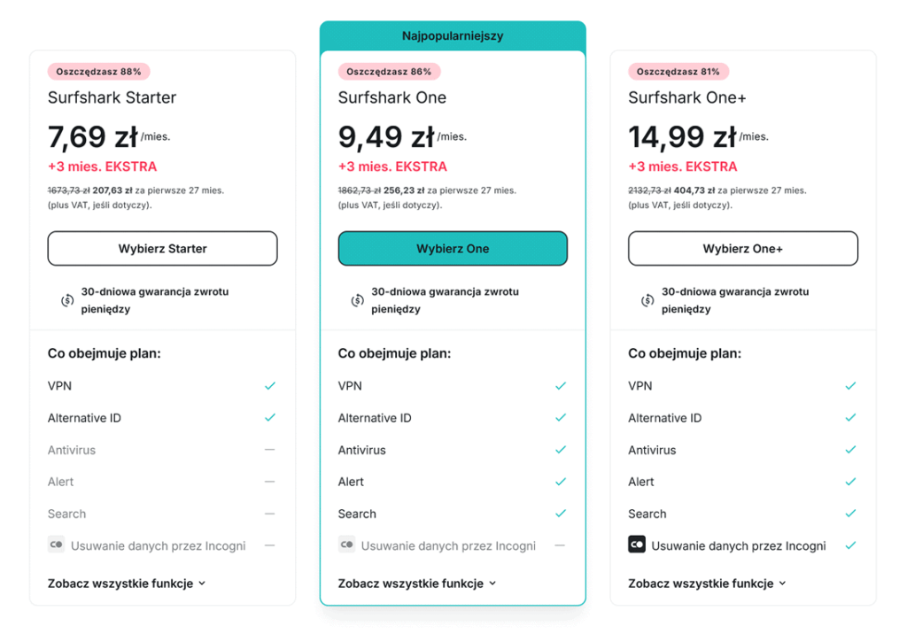Image resolution: width=907 pixels, height=634 pixels.
Task: Click the greyed Incogni icon in Starter plan
Action: tap(56, 545)
